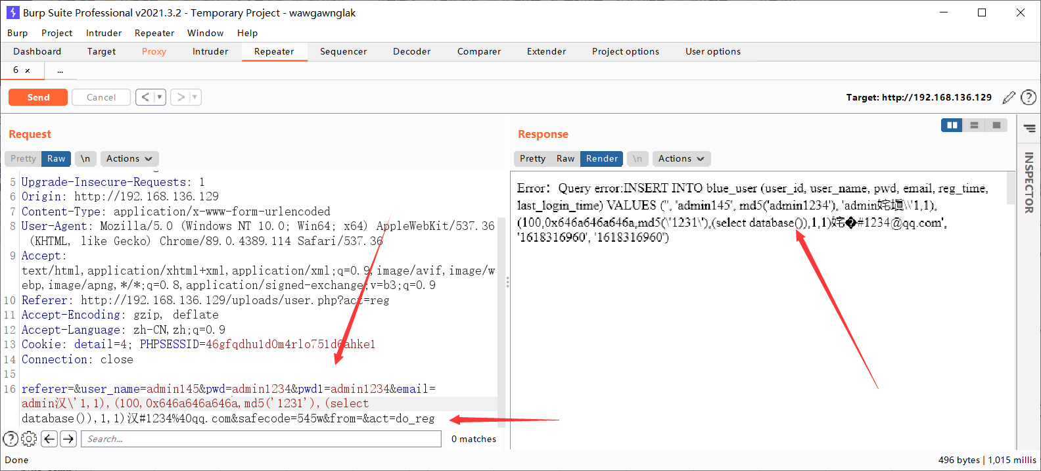
Task: Open the Project options tab
Action: click(626, 51)
